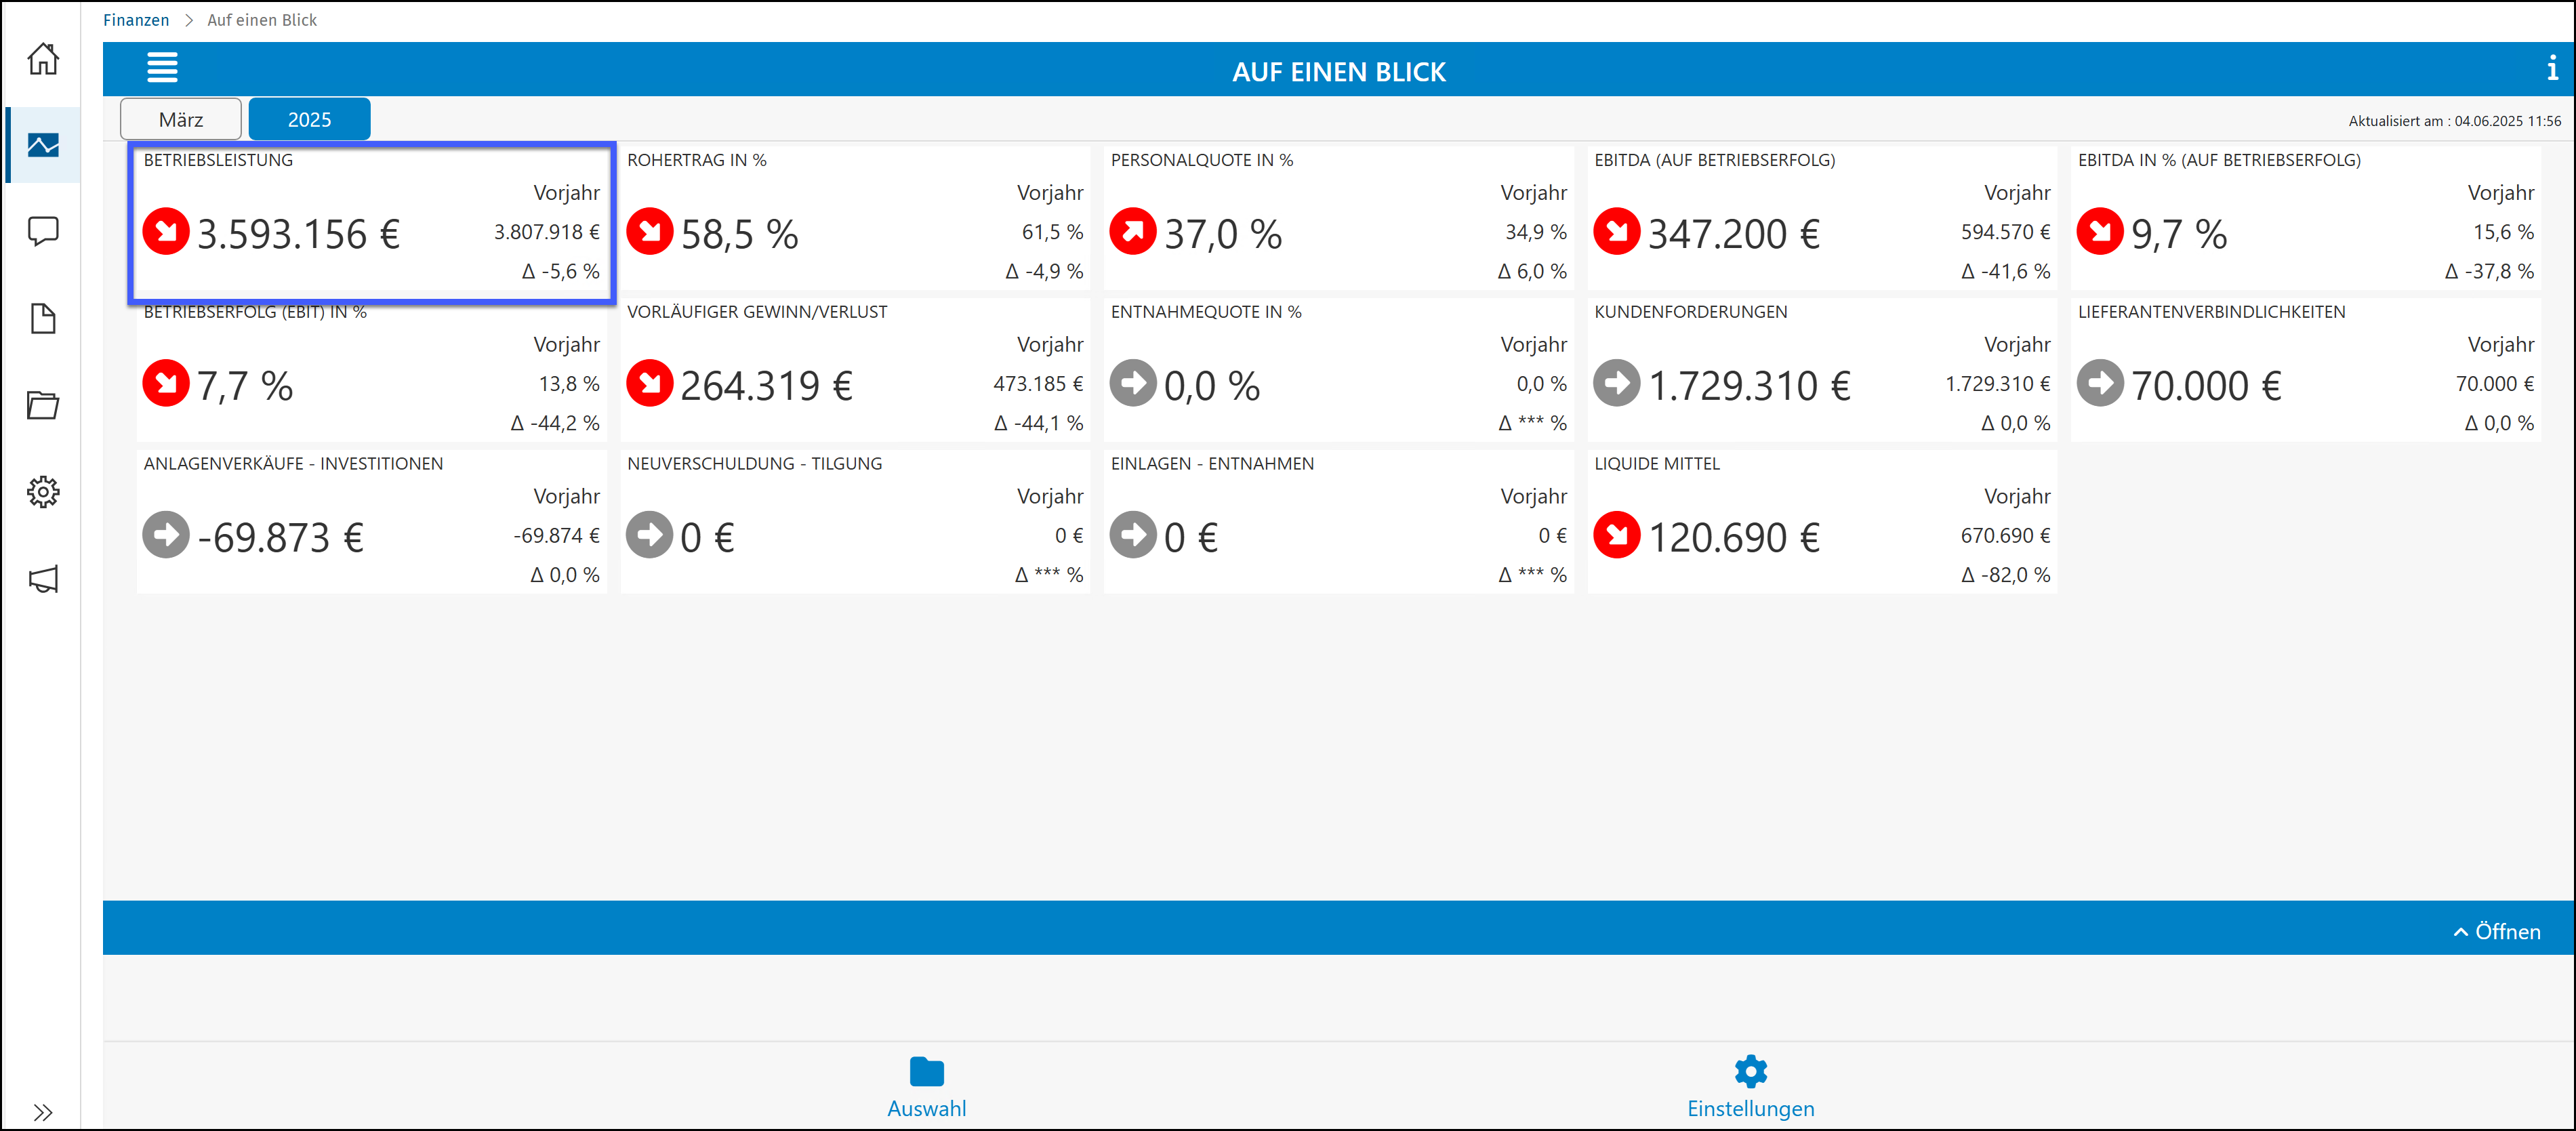Click the Liquide Mittel value 120.690 €
Viewport: 2576px width, 1131px height.
tap(1734, 539)
